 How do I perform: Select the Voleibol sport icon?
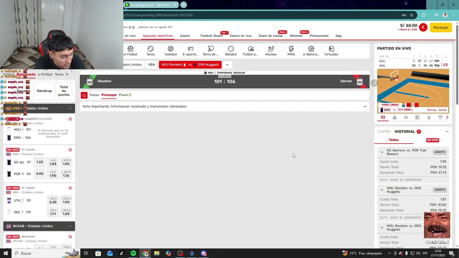171,51
